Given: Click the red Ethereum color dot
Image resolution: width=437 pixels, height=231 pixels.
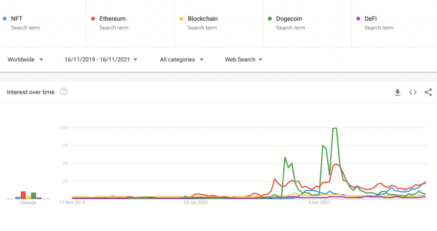Looking at the screenshot, I should pos(93,19).
